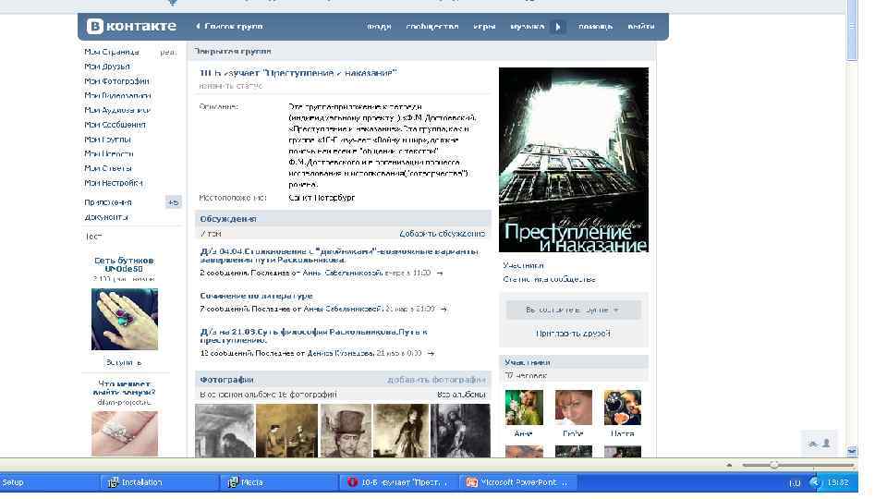Click the scrollbar down arrow
This screenshot has width=887, height=499.
tap(852, 451)
